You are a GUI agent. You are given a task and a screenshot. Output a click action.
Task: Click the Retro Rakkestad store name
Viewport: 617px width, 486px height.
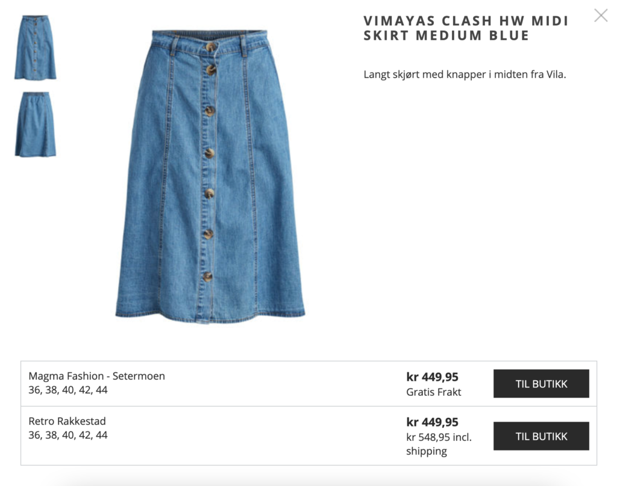pos(67,421)
